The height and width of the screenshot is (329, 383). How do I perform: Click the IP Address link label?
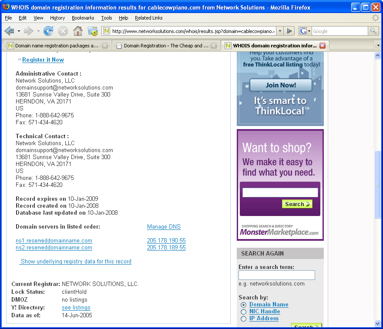click(x=264, y=319)
